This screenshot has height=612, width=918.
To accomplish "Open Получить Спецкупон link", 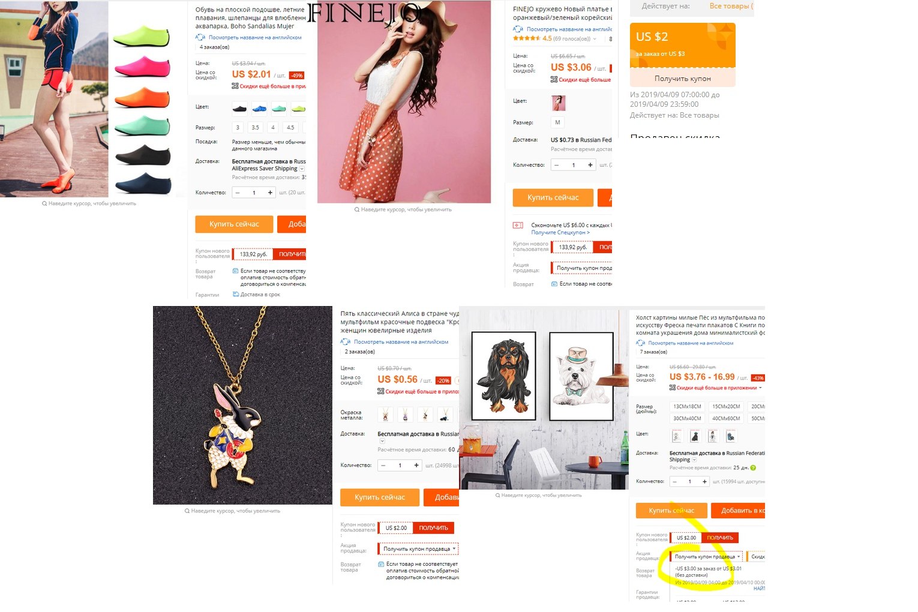I will pos(560,232).
